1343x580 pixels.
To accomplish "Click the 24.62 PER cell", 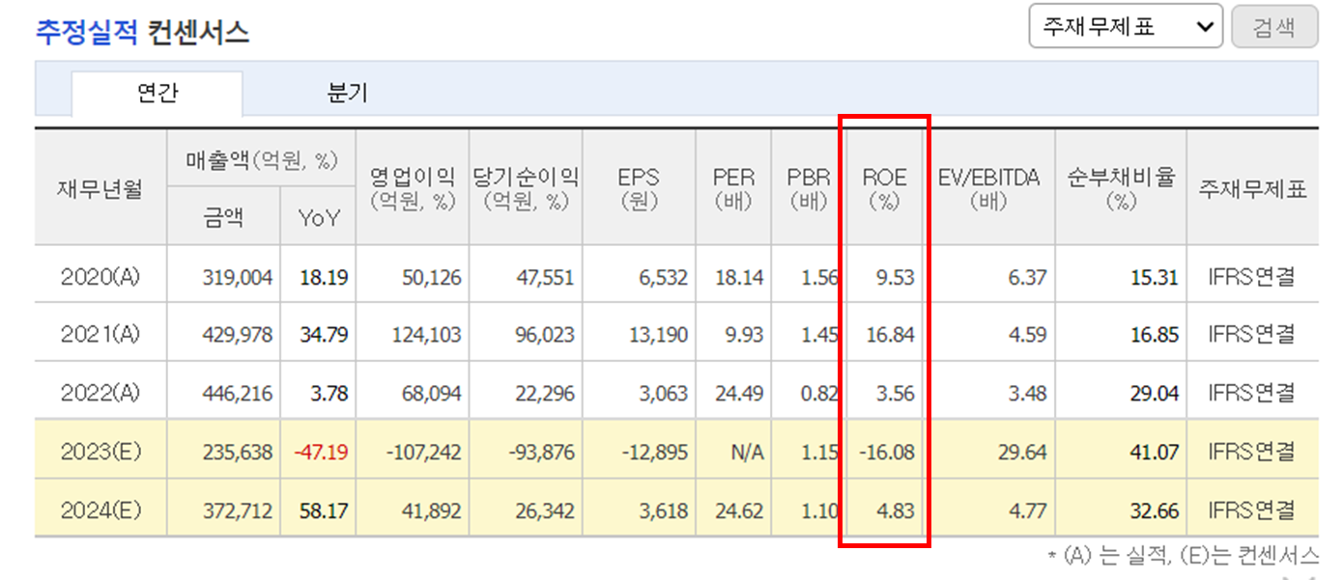I will pyautogui.click(x=739, y=509).
